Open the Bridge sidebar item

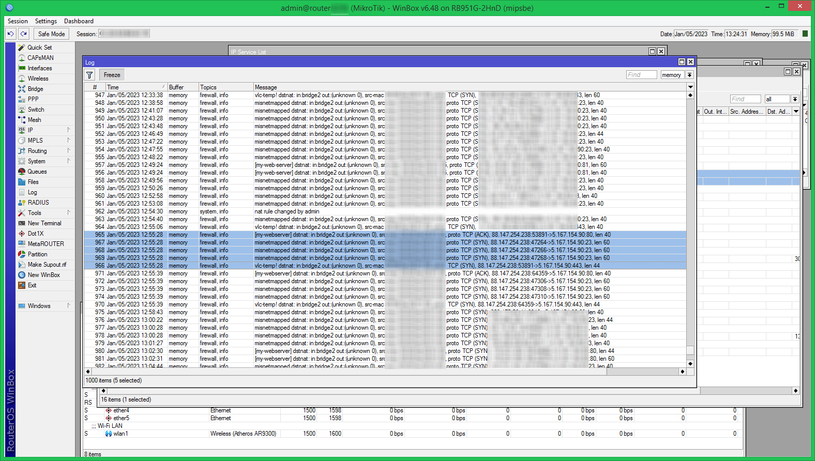(x=35, y=89)
